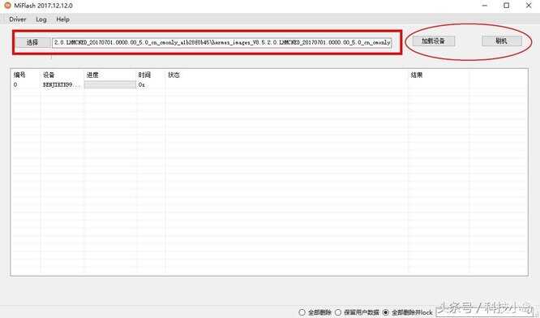Screen dimensions: 540x318
Task: Click the 刷机 (flash) button
Action: (502, 41)
